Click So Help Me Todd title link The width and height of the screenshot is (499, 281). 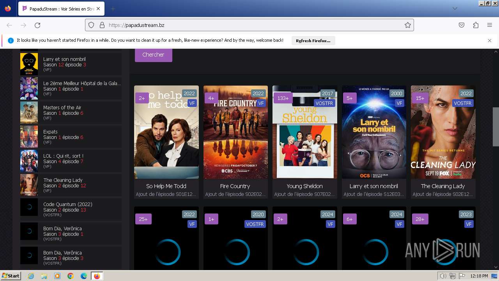coord(166,186)
